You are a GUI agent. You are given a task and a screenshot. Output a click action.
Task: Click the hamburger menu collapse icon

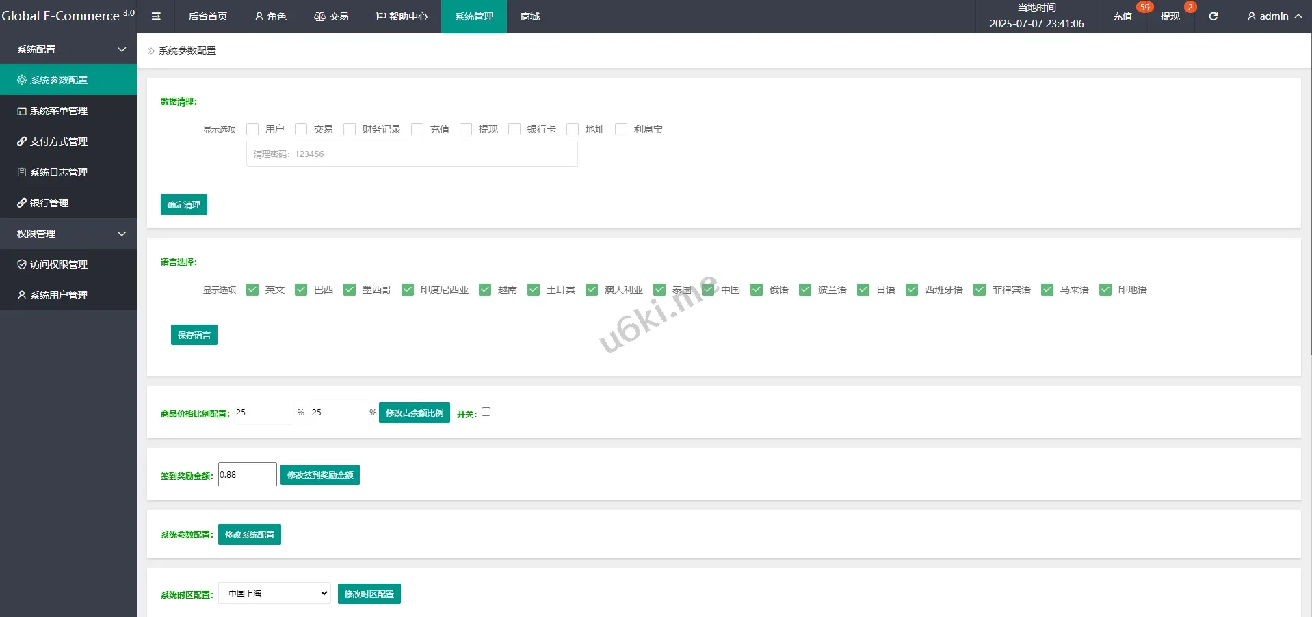click(156, 16)
